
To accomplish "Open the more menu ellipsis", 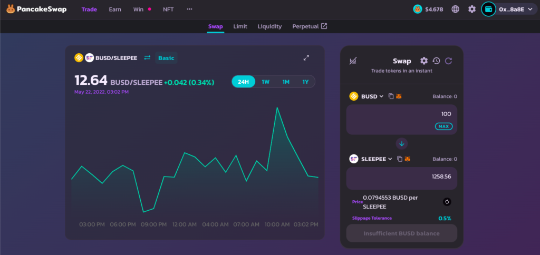I will tap(189, 9).
